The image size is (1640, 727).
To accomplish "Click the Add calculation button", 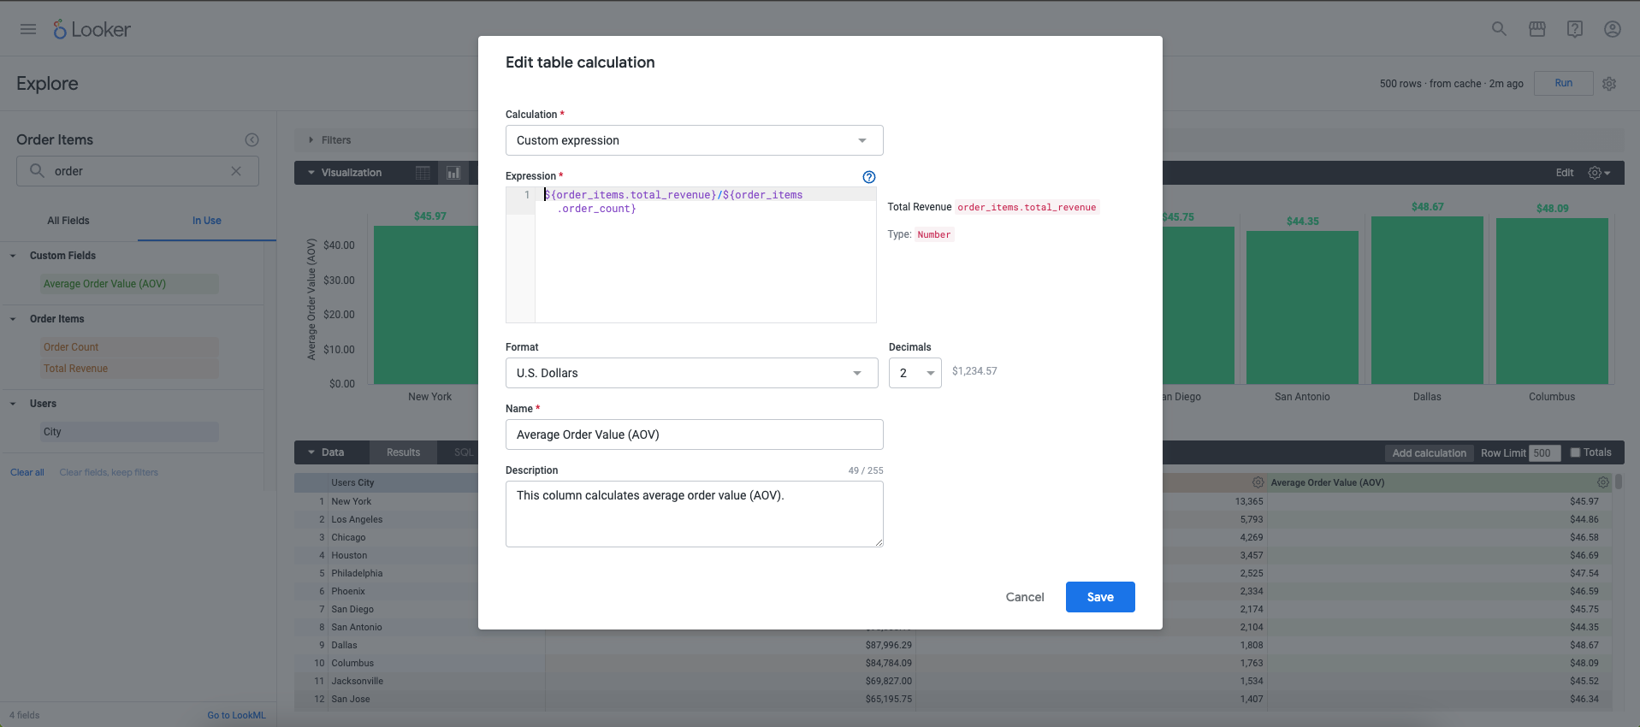I will 1429,453.
